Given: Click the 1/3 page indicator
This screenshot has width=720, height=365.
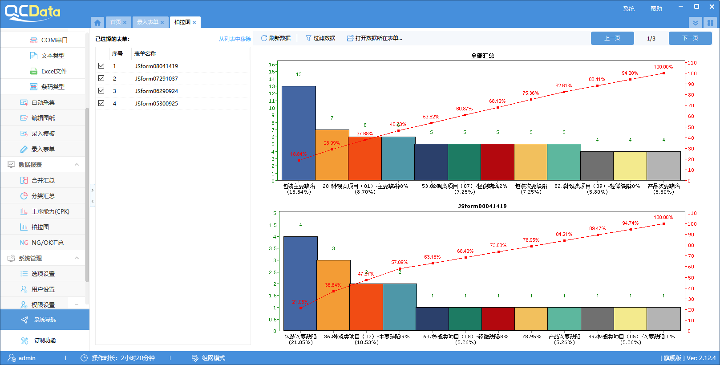Looking at the screenshot, I should pyautogui.click(x=651, y=39).
